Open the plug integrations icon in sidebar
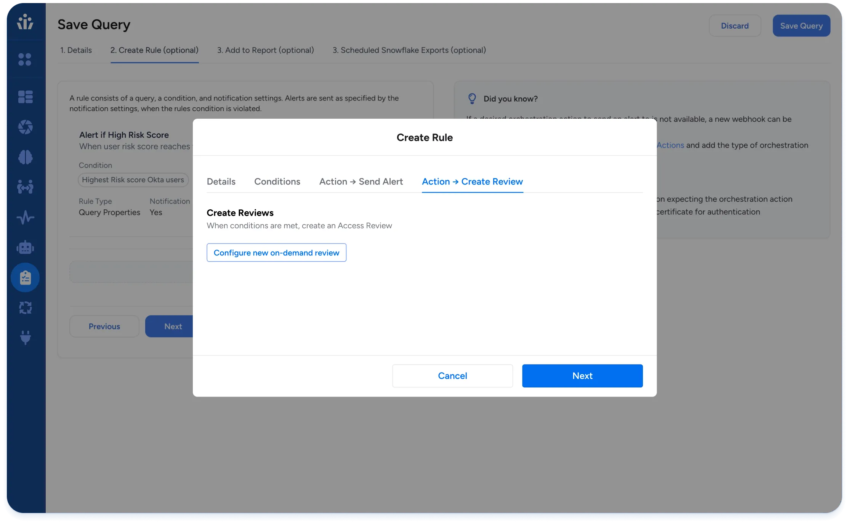The image size is (849, 524). pos(25,338)
